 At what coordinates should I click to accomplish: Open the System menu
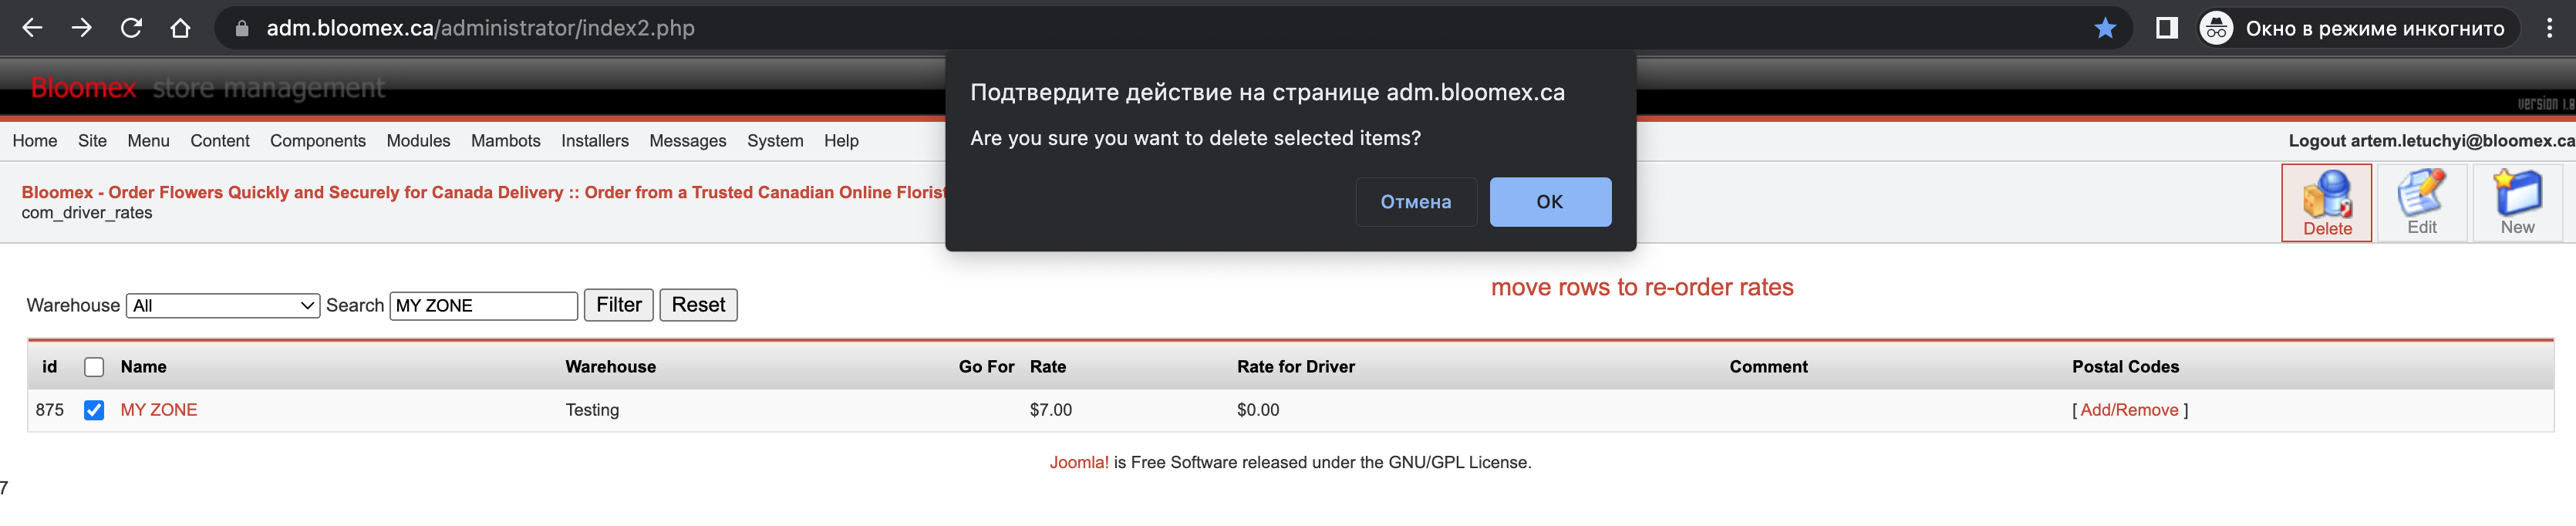pos(775,141)
